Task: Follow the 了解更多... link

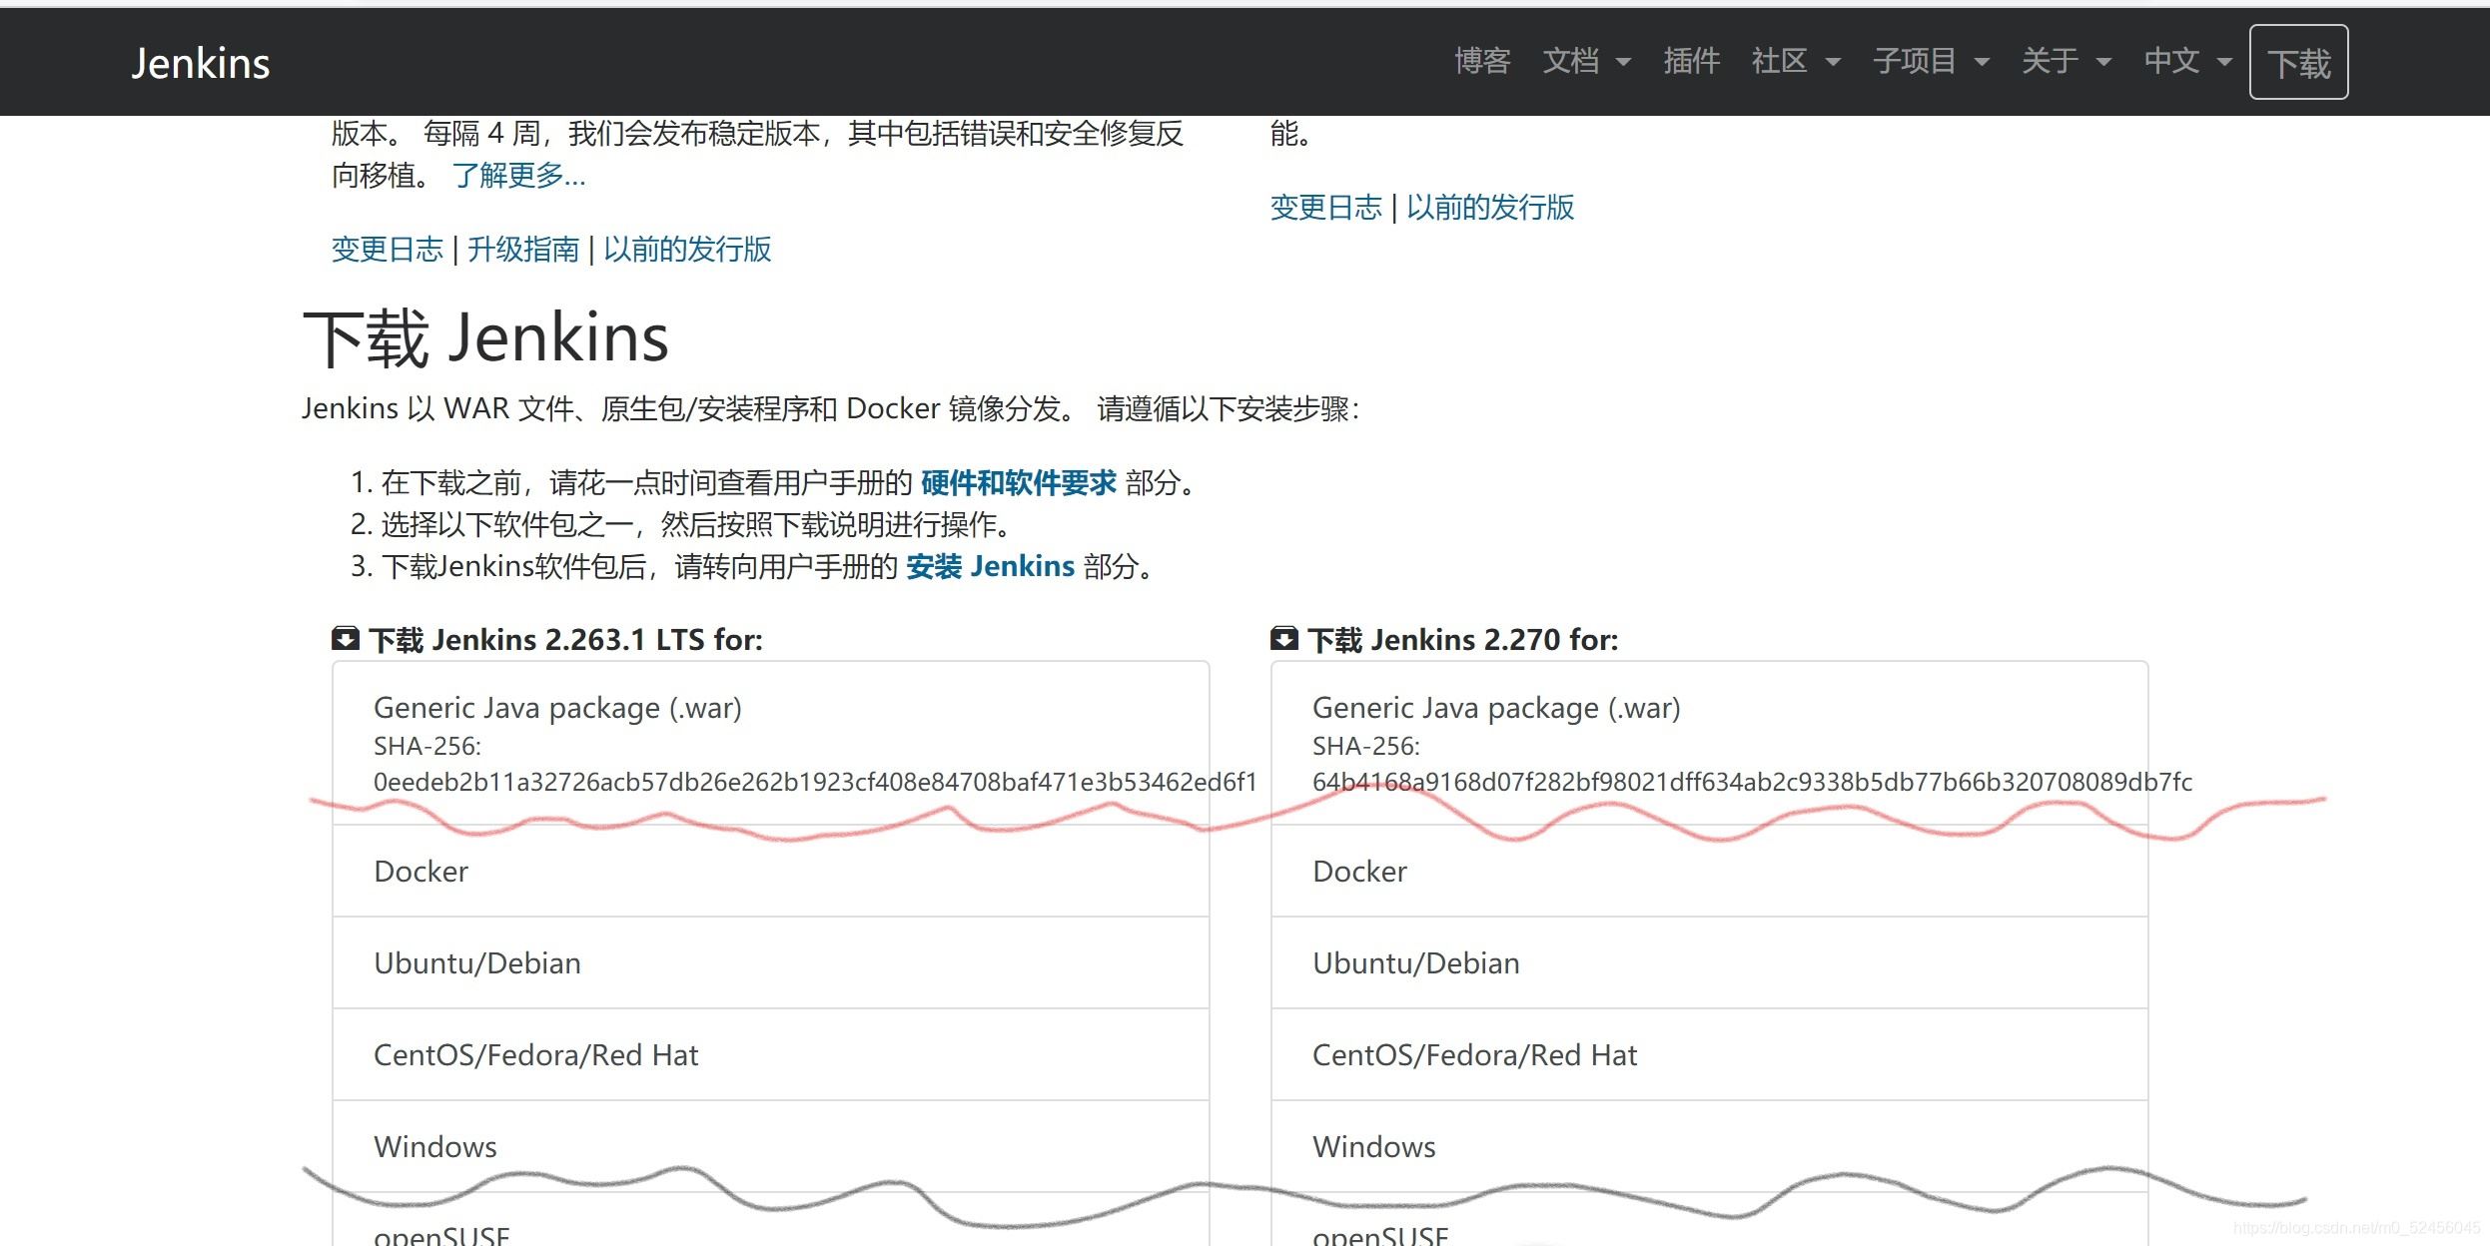Action: 518,176
